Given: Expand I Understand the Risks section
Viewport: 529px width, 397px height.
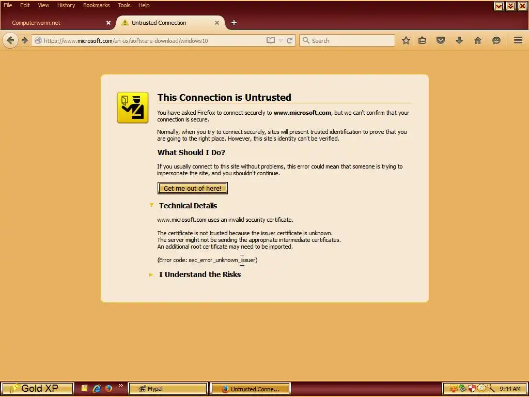Looking at the screenshot, I should point(151,274).
